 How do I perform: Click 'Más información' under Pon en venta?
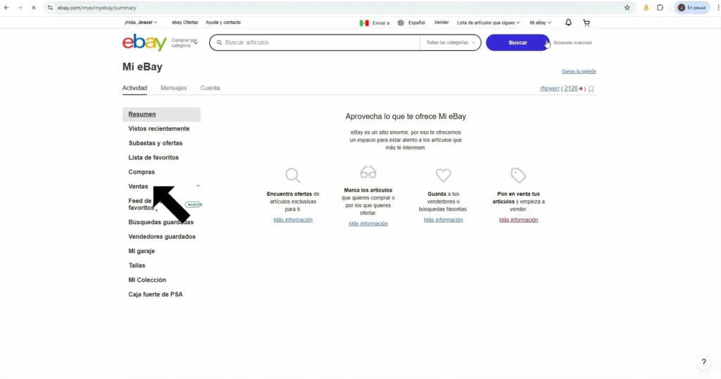518,220
